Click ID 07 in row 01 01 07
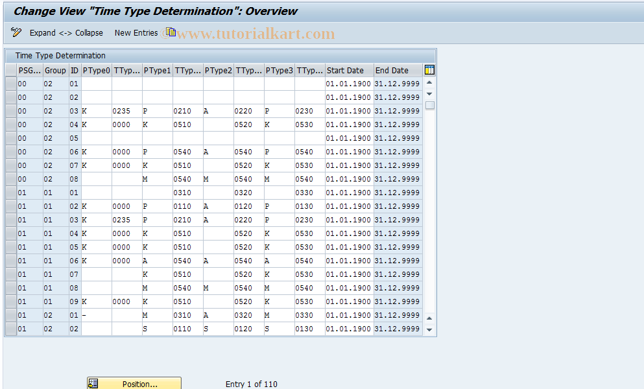644x389 pixels. (x=75, y=274)
